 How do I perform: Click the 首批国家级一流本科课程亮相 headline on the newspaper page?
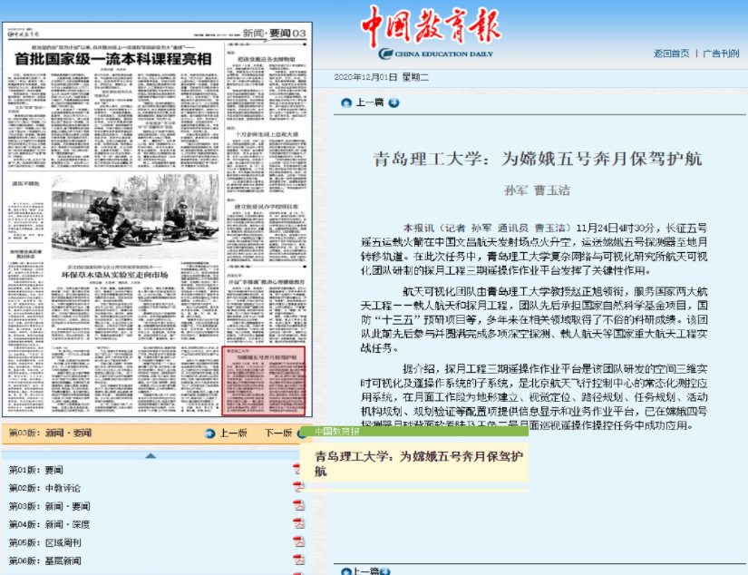[113, 59]
